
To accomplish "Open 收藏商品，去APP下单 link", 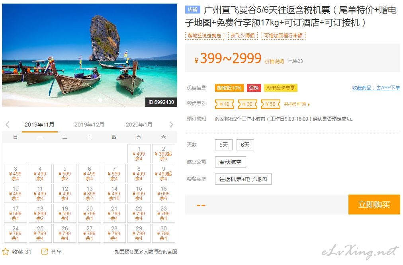I will pyautogui.click(x=376, y=88).
